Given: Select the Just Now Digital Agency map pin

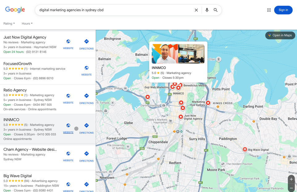Looking at the screenshot, I should coord(181,117).
